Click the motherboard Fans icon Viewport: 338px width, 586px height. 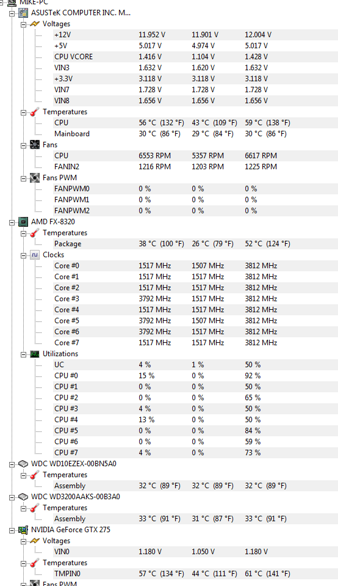(35, 145)
